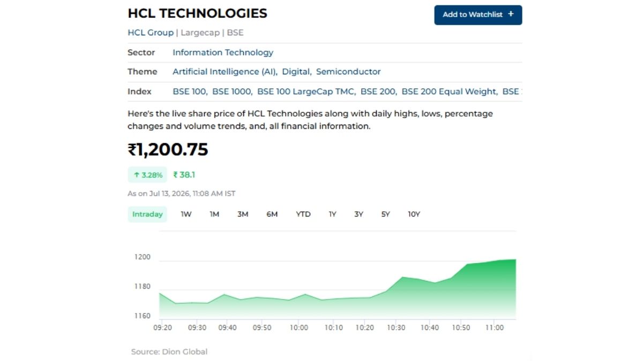
Task: Select the Intraday chart tab
Action: (x=147, y=214)
